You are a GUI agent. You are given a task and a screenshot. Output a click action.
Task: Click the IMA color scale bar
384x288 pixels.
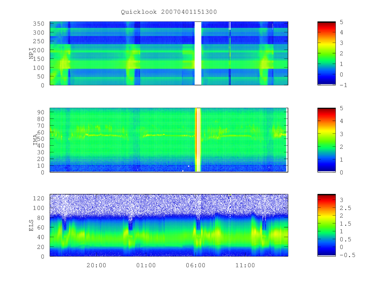(x=326, y=140)
